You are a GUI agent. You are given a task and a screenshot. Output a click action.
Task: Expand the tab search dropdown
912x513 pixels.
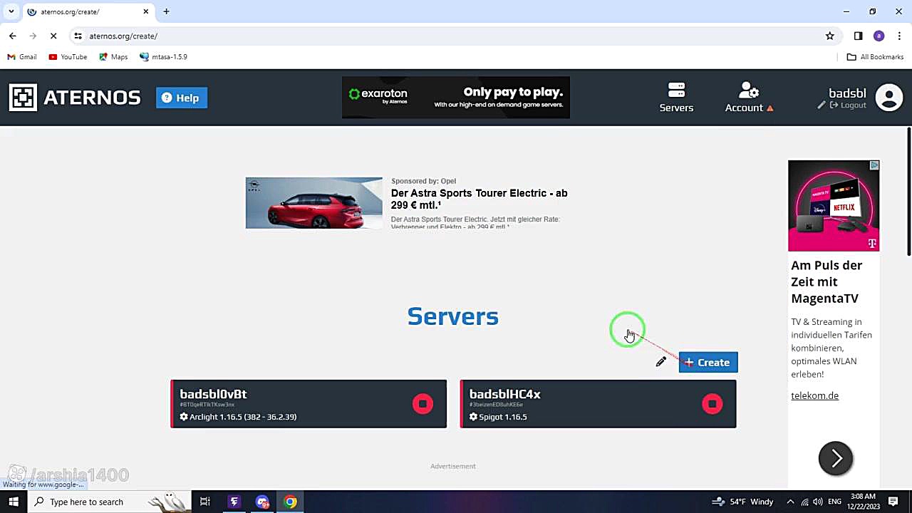[x=11, y=11]
